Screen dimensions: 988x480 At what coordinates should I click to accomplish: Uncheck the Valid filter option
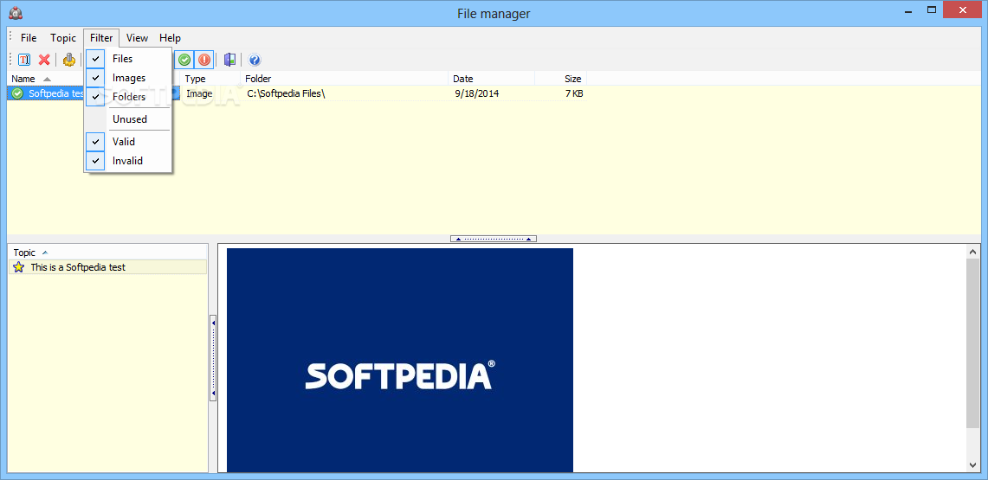128,142
